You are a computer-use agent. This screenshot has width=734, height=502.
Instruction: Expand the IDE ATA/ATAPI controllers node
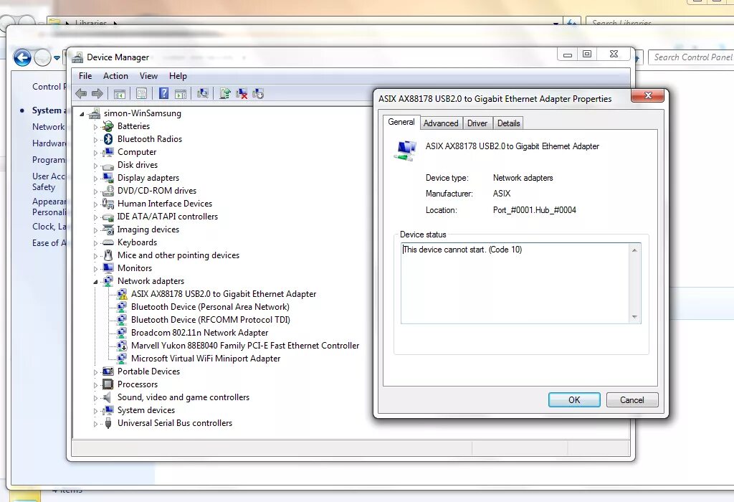coord(95,217)
